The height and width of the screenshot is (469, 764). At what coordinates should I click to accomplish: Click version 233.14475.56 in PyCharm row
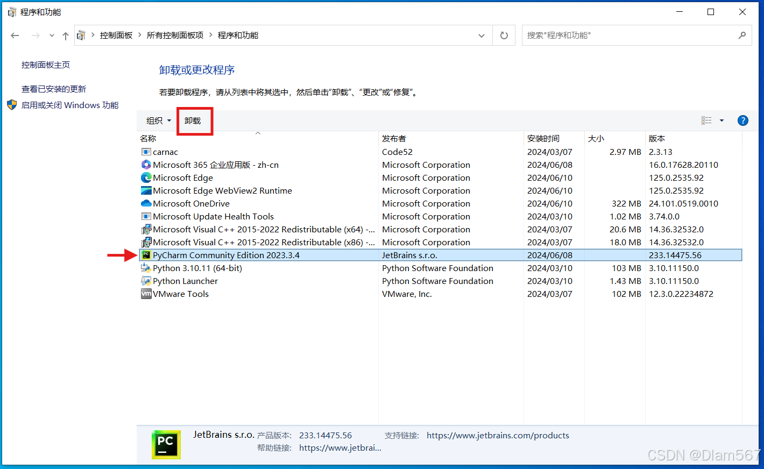[x=675, y=255]
